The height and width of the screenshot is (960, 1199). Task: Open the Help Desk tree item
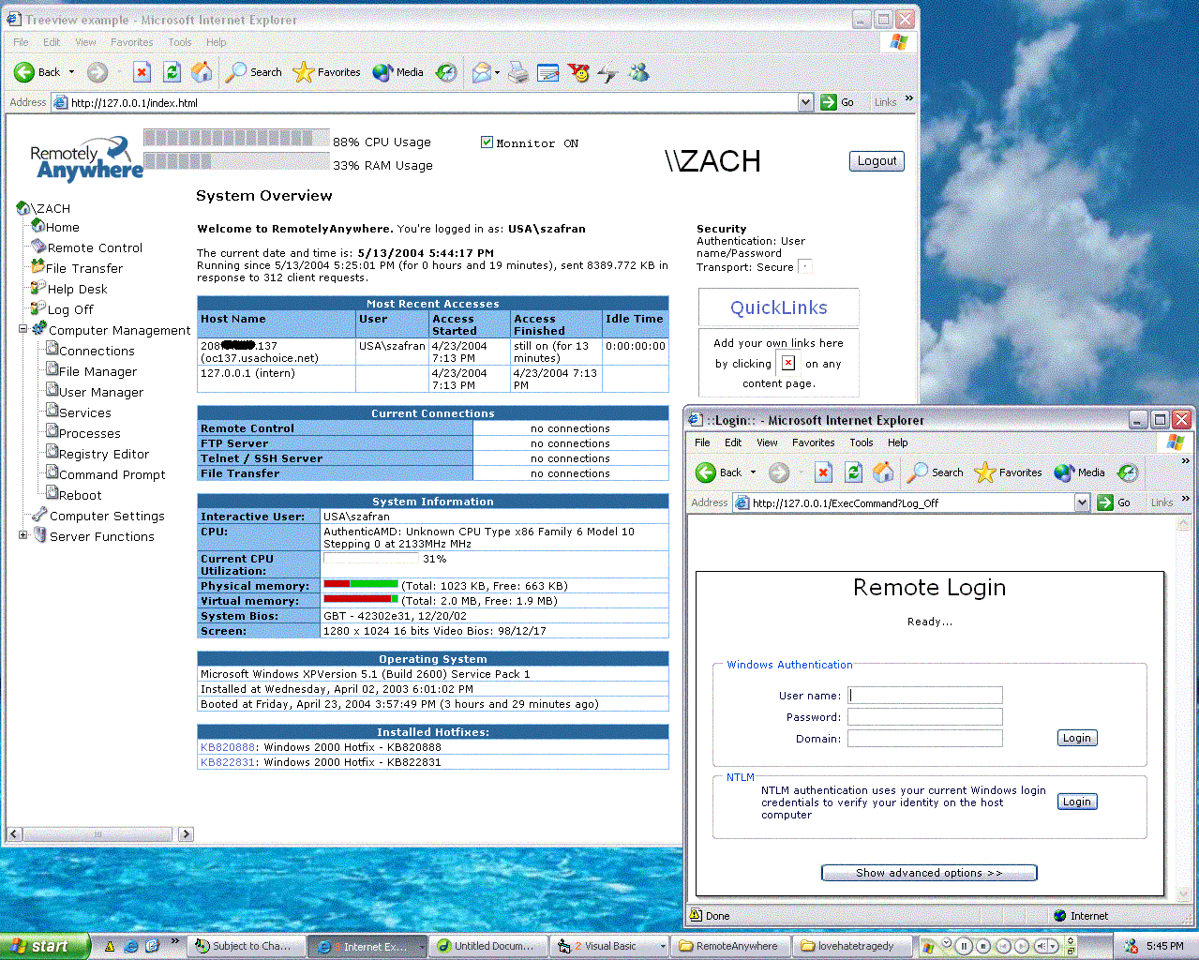(x=77, y=290)
